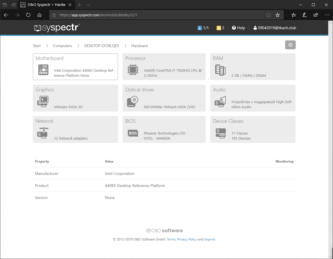This screenshot has width=333, height=259.
Task: Select the Audio speaker icon
Action: (220, 101)
